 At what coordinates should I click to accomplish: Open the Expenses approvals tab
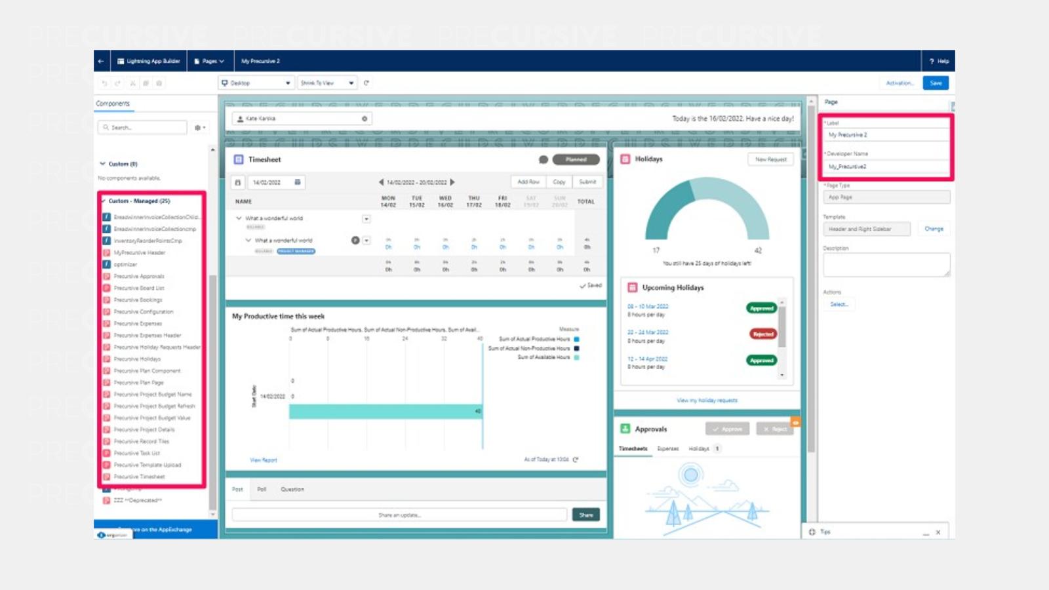click(668, 449)
